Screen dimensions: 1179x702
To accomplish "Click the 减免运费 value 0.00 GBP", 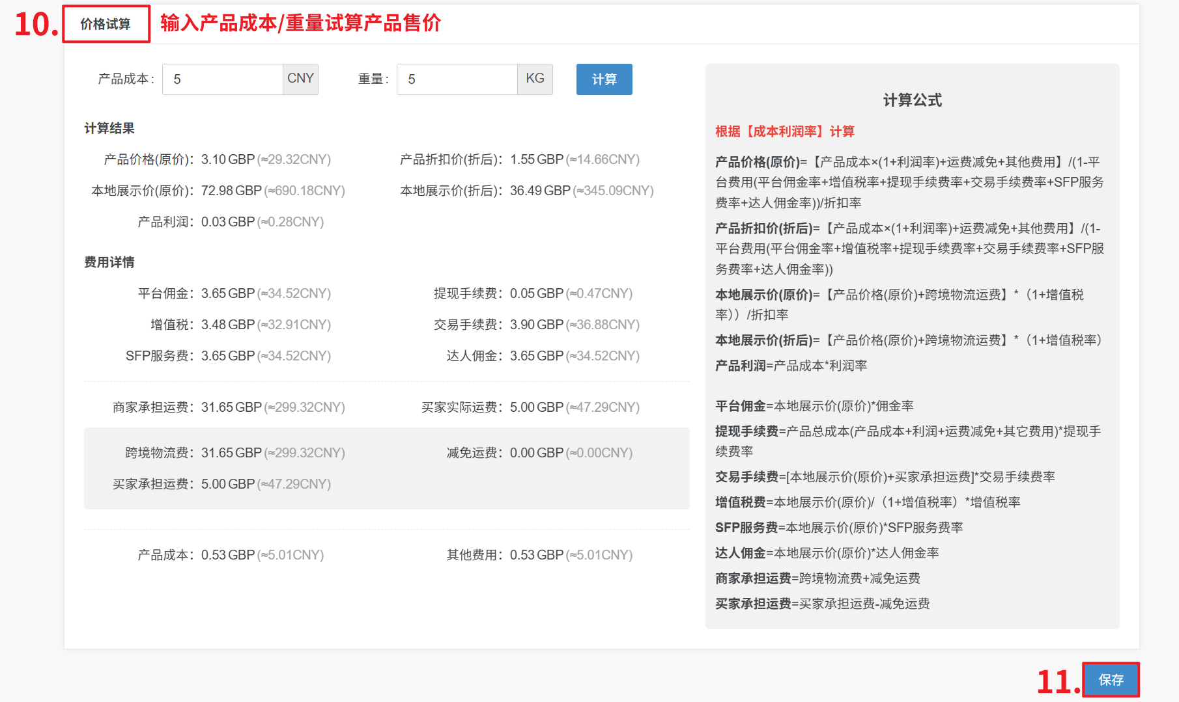I will pyautogui.click(x=536, y=453).
